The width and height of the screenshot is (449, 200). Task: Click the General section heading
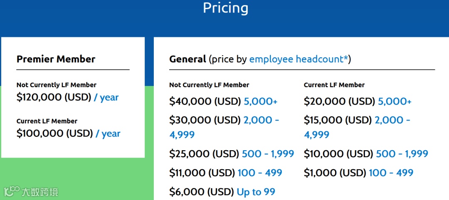click(187, 59)
